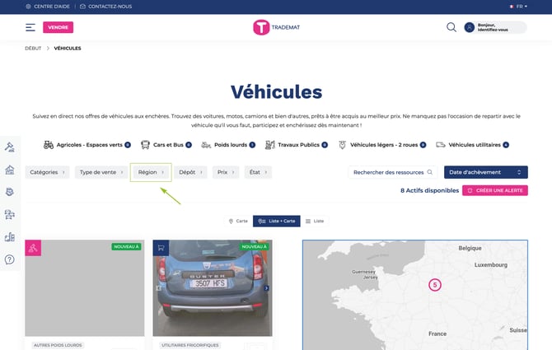Click Créer une alerte button
The height and width of the screenshot is (350, 552).
(495, 190)
